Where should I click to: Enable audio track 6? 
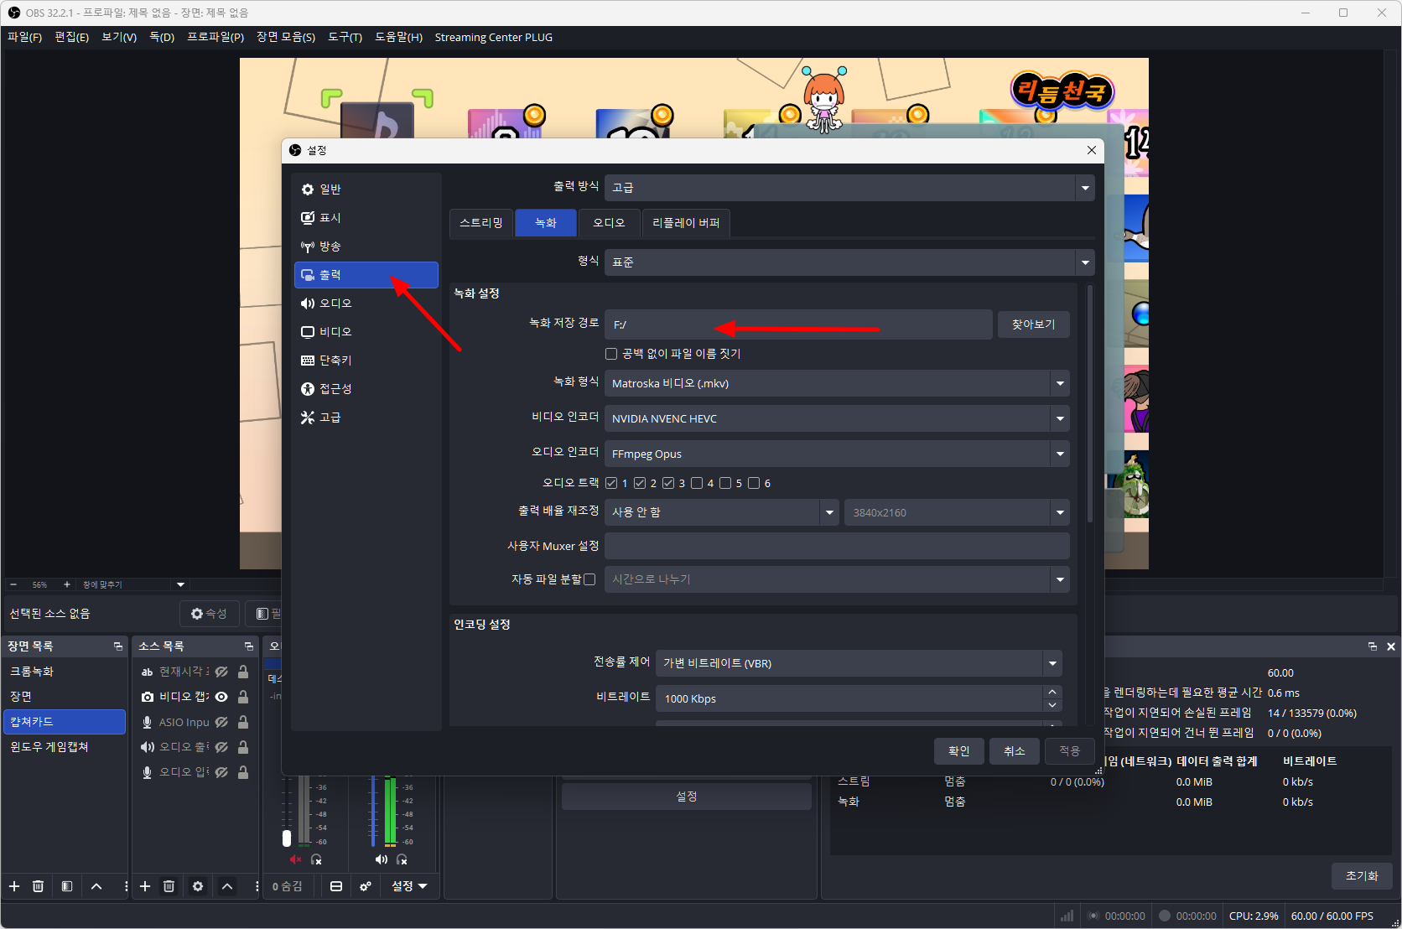click(x=754, y=483)
